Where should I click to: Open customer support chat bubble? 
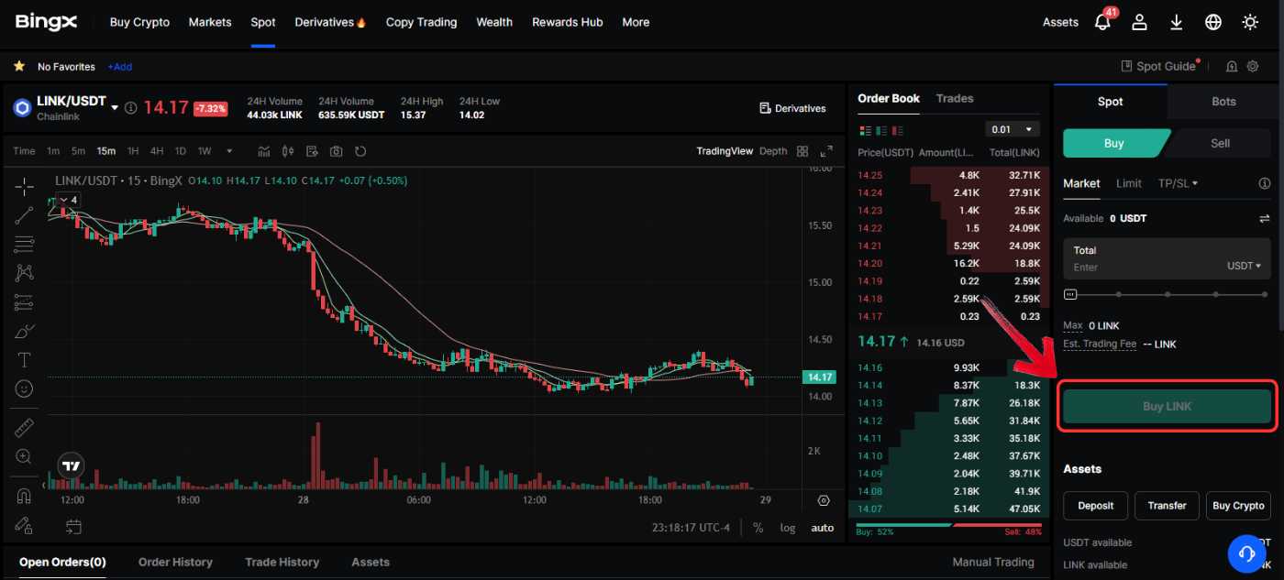point(1246,554)
